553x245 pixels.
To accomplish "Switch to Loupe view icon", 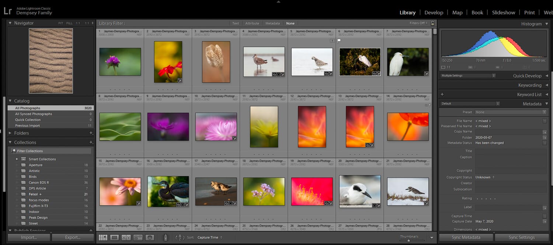I will pos(115,238).
